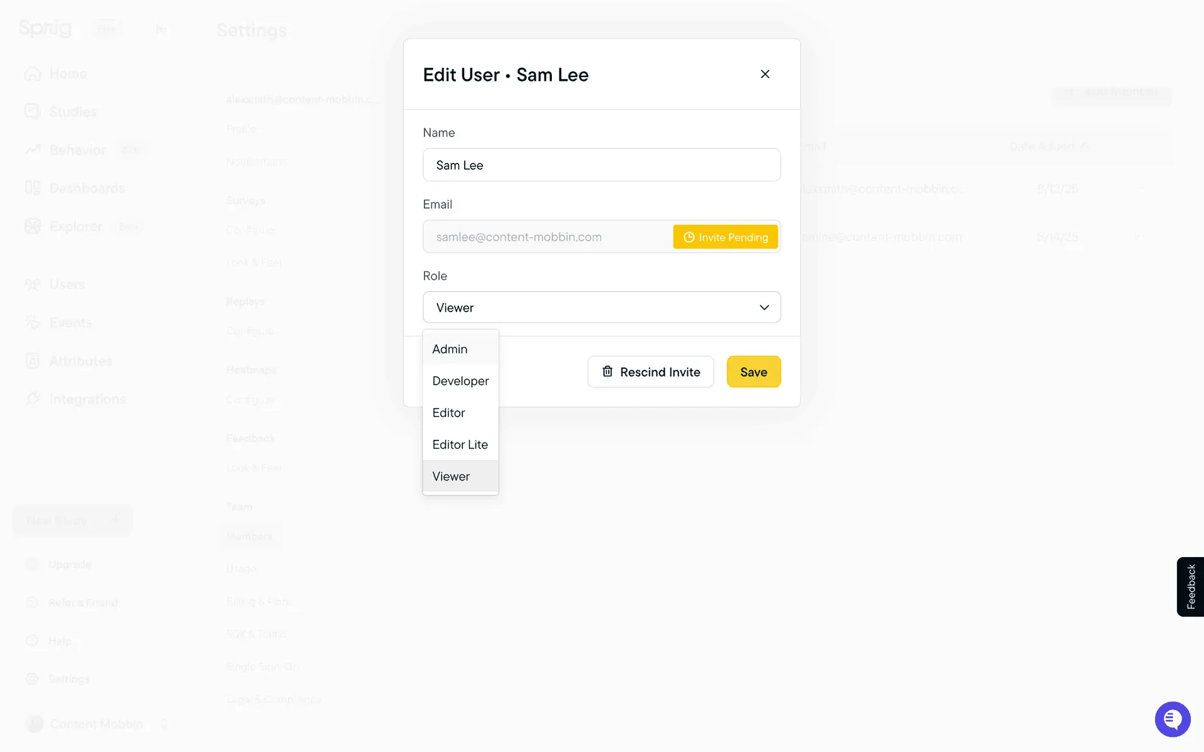The height and width of the screenshot is (752, 1204).
Task: Click the clock icon in Invite Pending
Action: coord(689,237)
